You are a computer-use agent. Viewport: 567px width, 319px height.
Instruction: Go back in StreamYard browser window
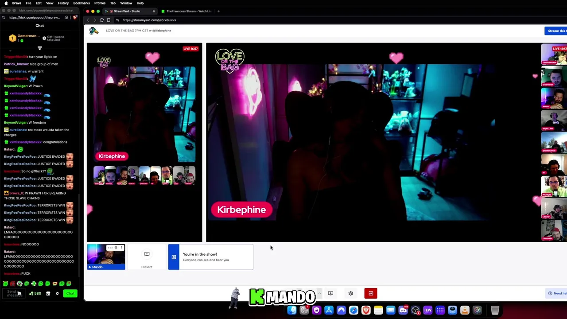[88, 20]
